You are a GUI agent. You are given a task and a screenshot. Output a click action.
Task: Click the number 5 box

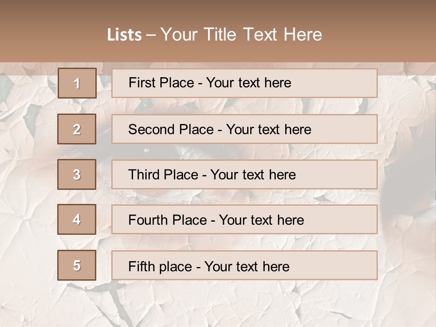coord(77,266)
